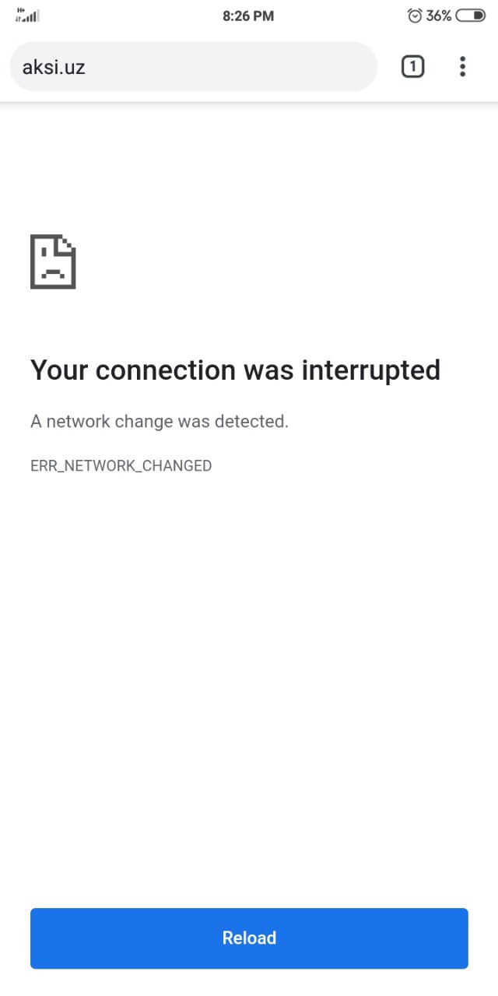Click the word "Your" in the heading

[x=59, y=370]
